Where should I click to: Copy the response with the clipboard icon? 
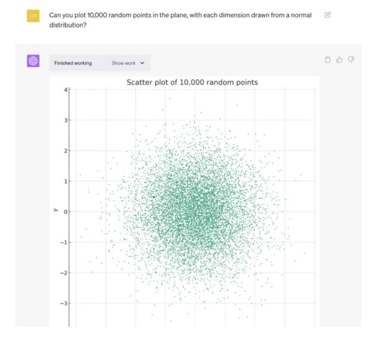coord(327,59)
